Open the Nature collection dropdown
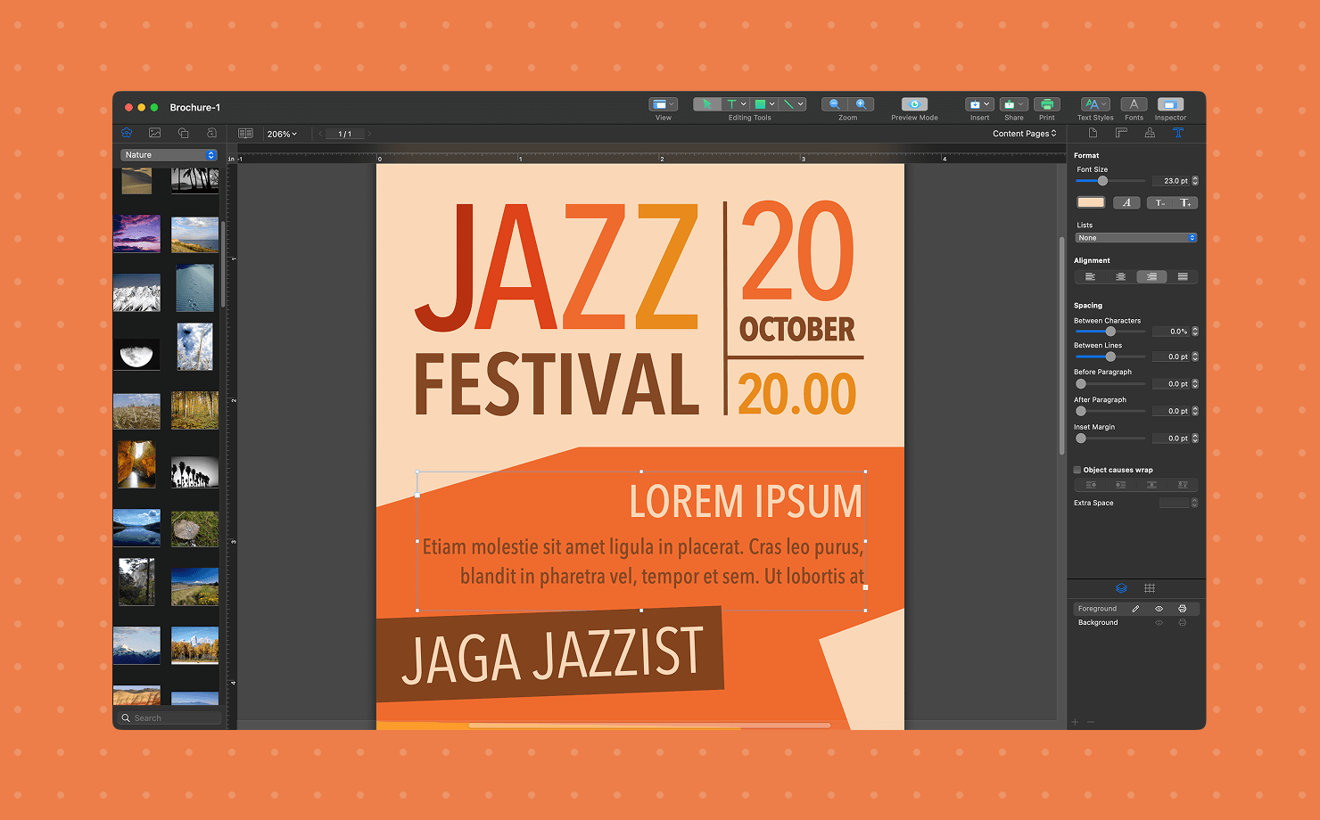 point(168,154)
